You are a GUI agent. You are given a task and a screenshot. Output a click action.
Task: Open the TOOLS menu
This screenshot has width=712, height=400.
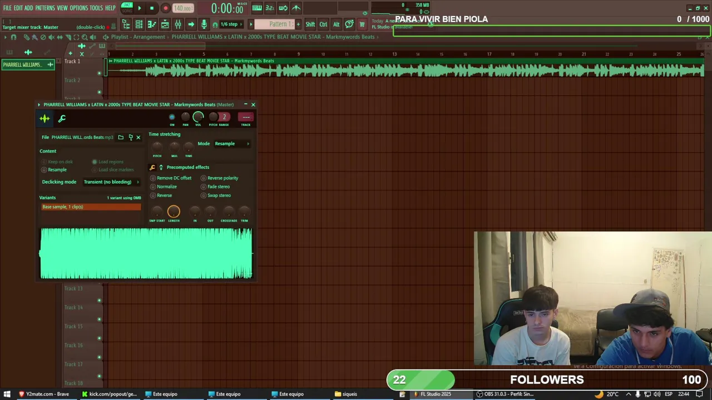[96, 8]
